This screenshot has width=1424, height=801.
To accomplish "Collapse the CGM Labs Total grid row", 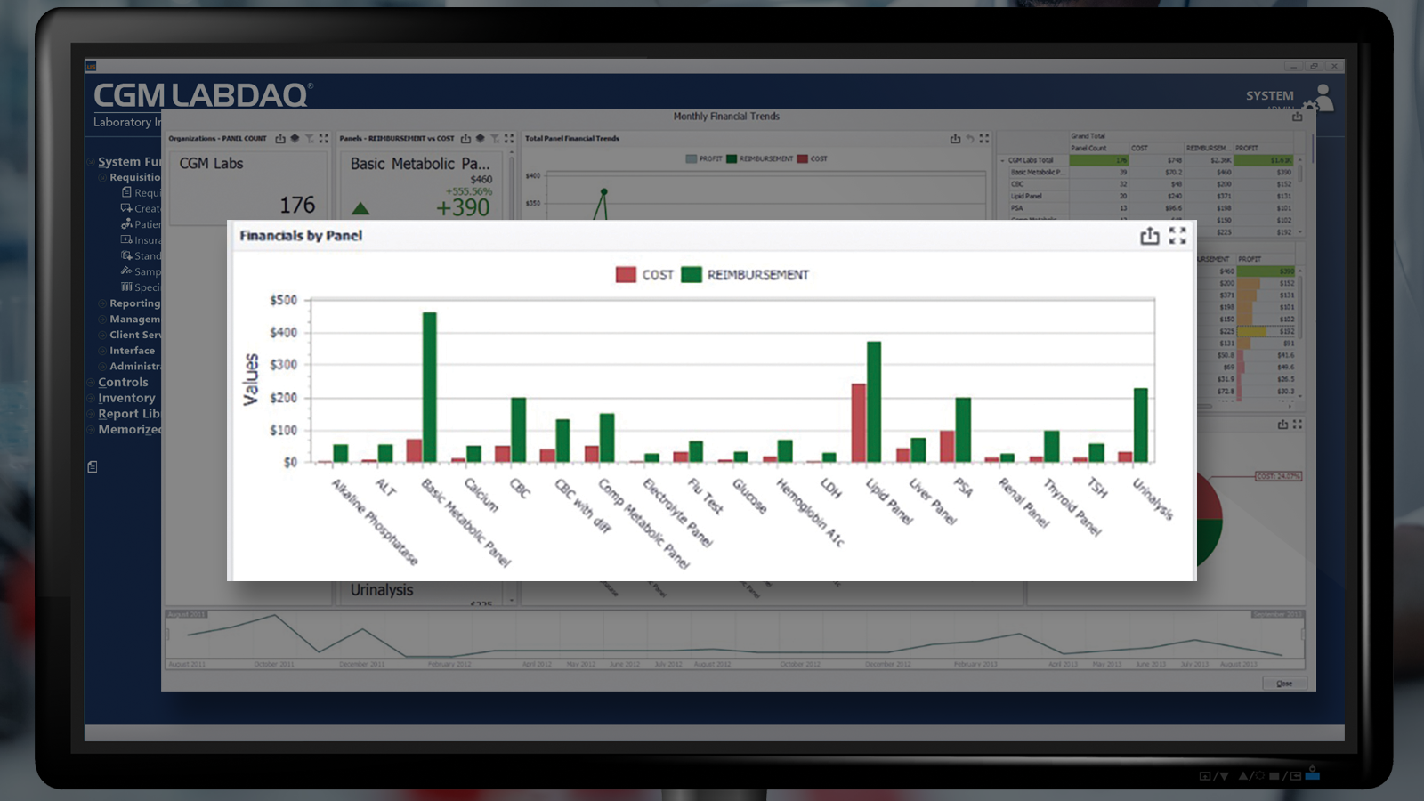I will point(1003,160).
